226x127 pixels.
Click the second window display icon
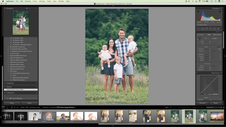coord(7,107)
